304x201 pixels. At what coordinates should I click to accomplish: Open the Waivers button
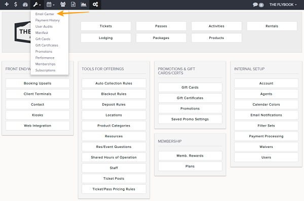tap(266, 147)
